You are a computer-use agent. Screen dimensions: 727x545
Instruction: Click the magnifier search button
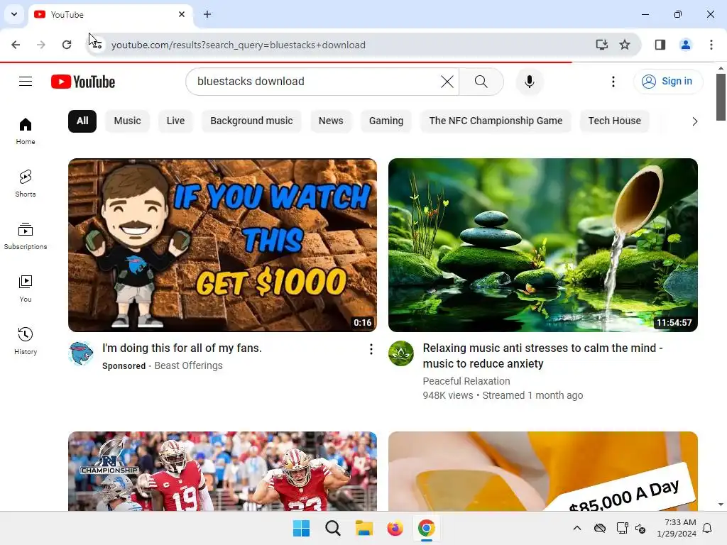pos(481,82)
